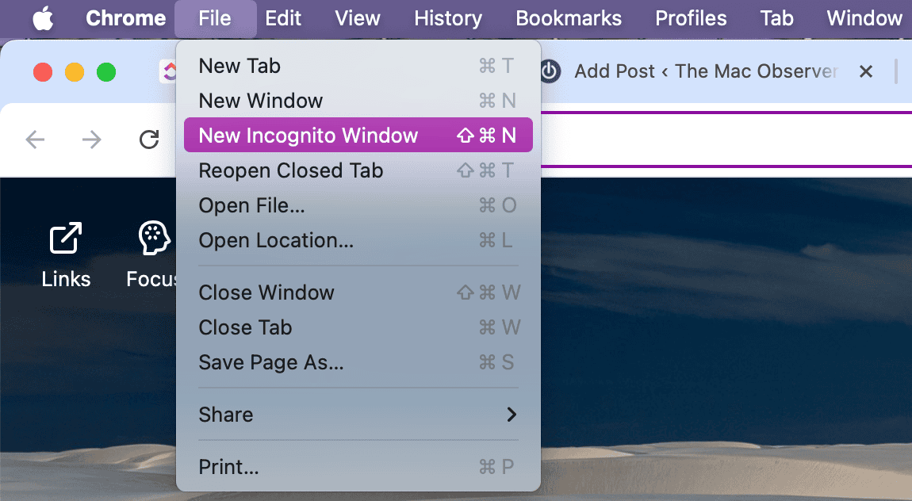Click the green fullscreen window button
The height and width of the screenshot is (501, 912).
point(105,72)
